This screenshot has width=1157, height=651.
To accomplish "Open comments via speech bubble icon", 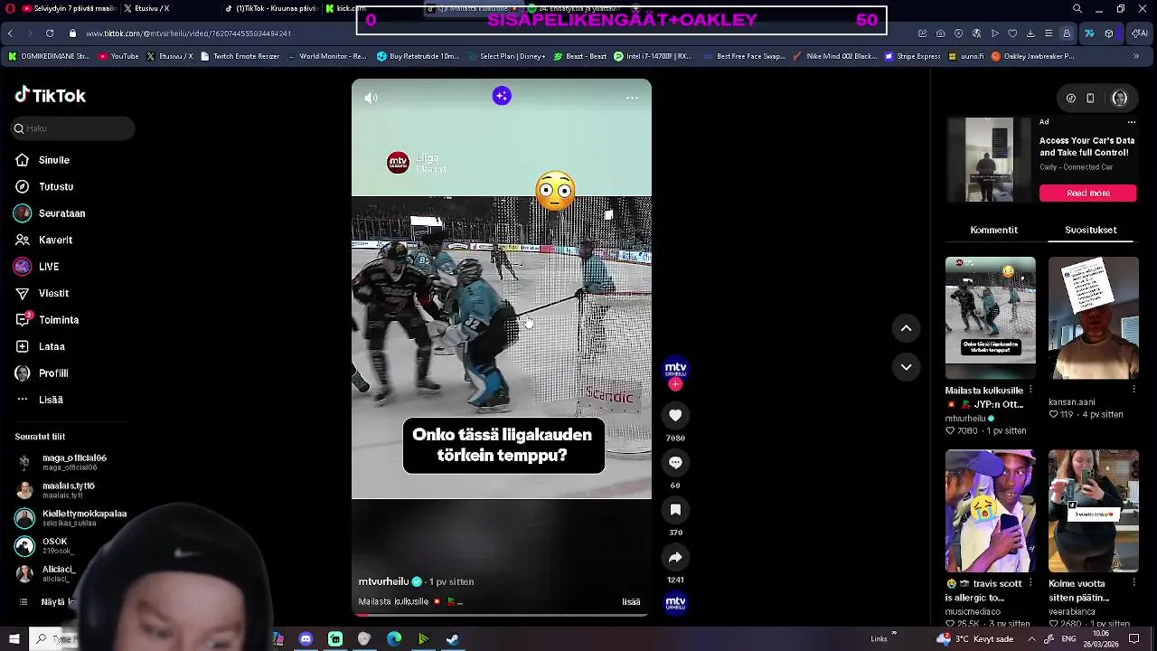I will 675,462.
